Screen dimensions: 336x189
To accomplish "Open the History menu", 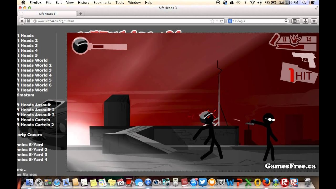I will [83, 2].
